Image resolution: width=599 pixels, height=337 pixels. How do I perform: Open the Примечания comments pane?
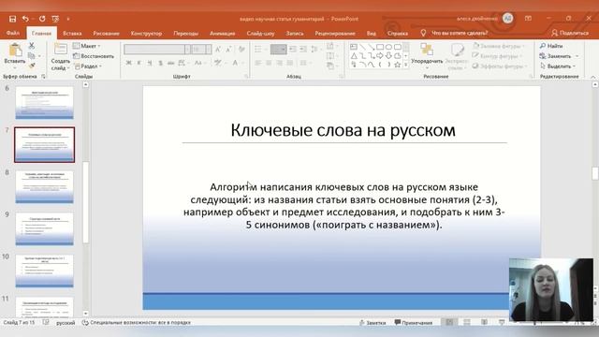pos(414,322)
